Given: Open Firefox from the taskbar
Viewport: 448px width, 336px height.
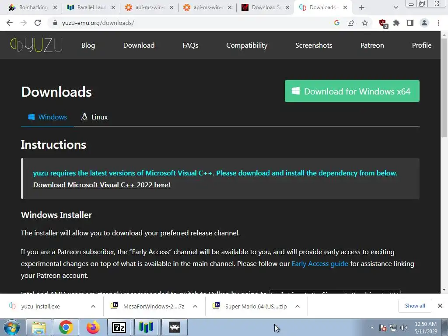Looking at the screenshot, I should (93, 327).
